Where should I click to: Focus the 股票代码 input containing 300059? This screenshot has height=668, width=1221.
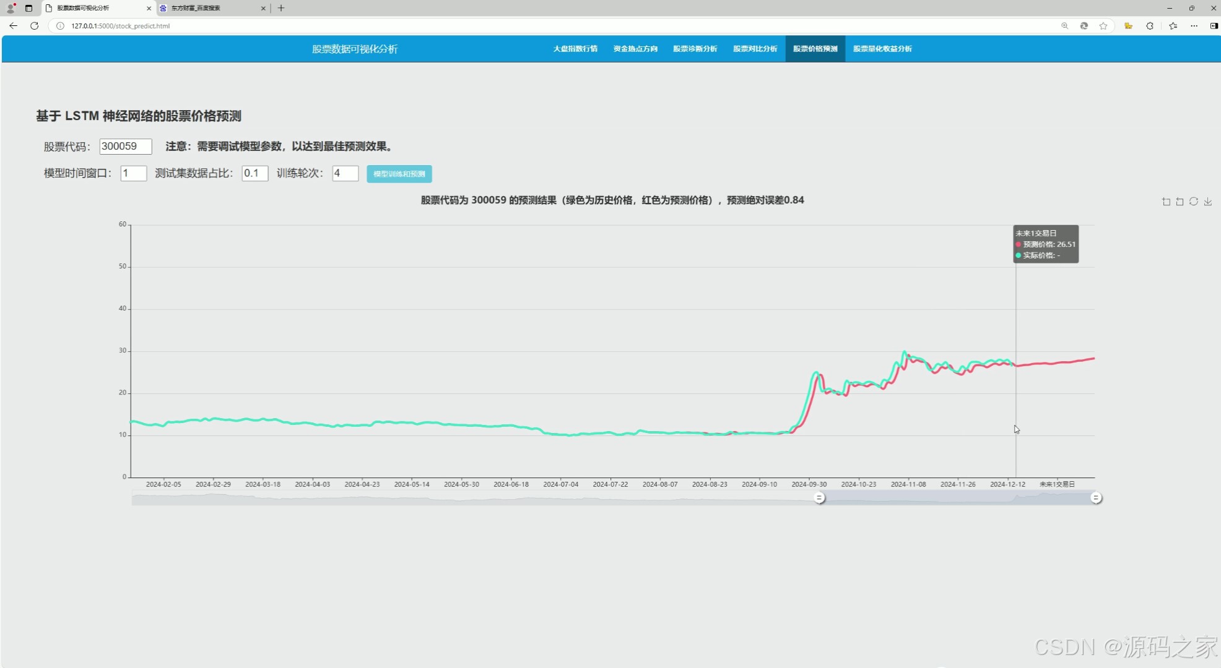[x=126, y=147]
